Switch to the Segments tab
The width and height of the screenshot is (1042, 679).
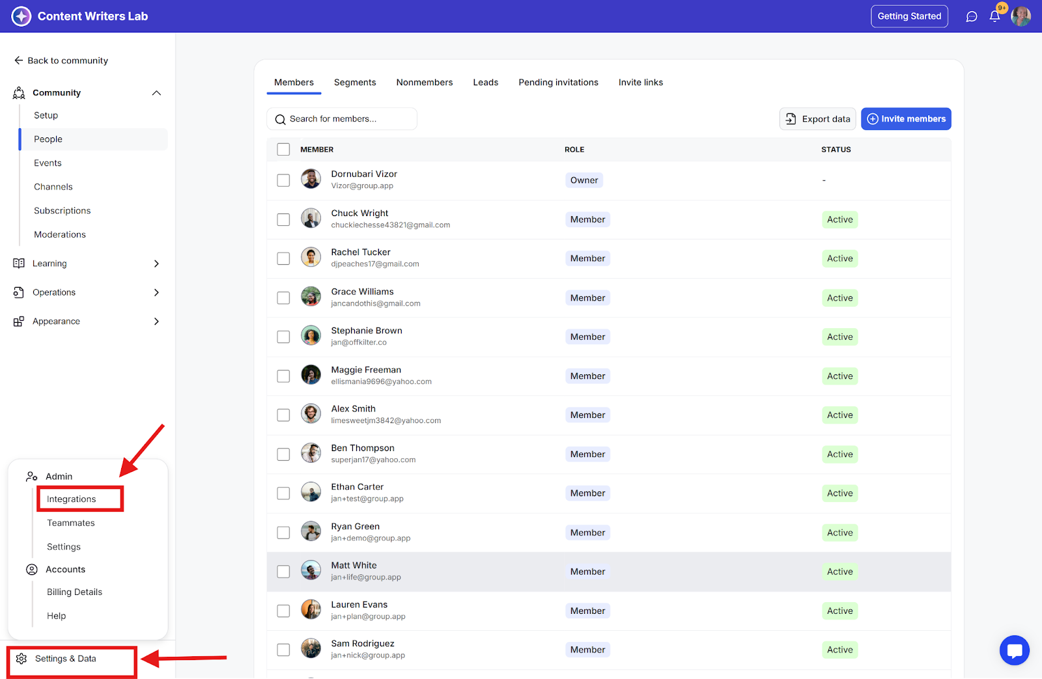[x=355, y=83]
